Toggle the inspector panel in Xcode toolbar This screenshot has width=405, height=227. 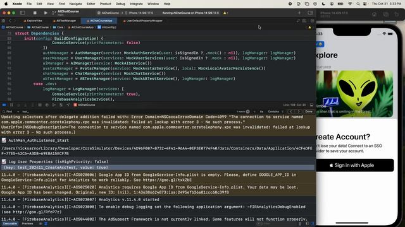[310, 13]
